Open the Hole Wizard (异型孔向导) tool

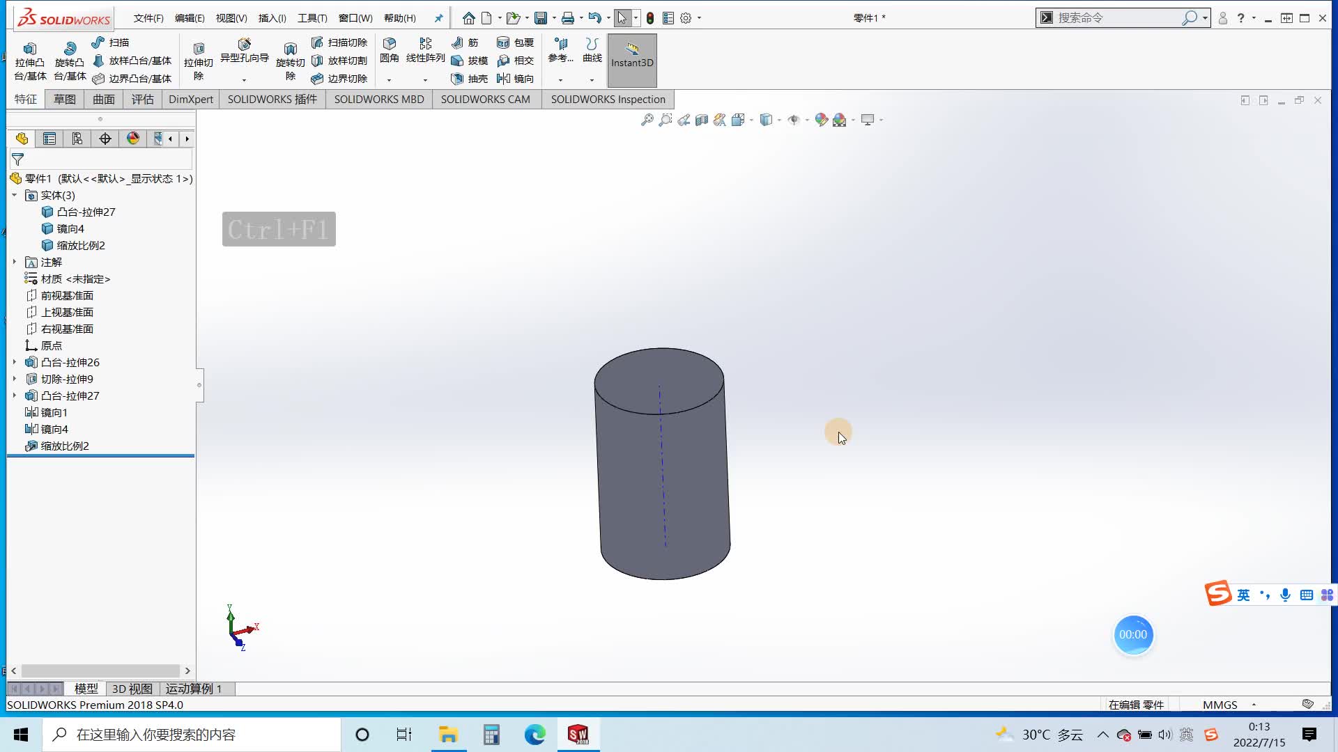pyautogui.click(x=244, y=45)
